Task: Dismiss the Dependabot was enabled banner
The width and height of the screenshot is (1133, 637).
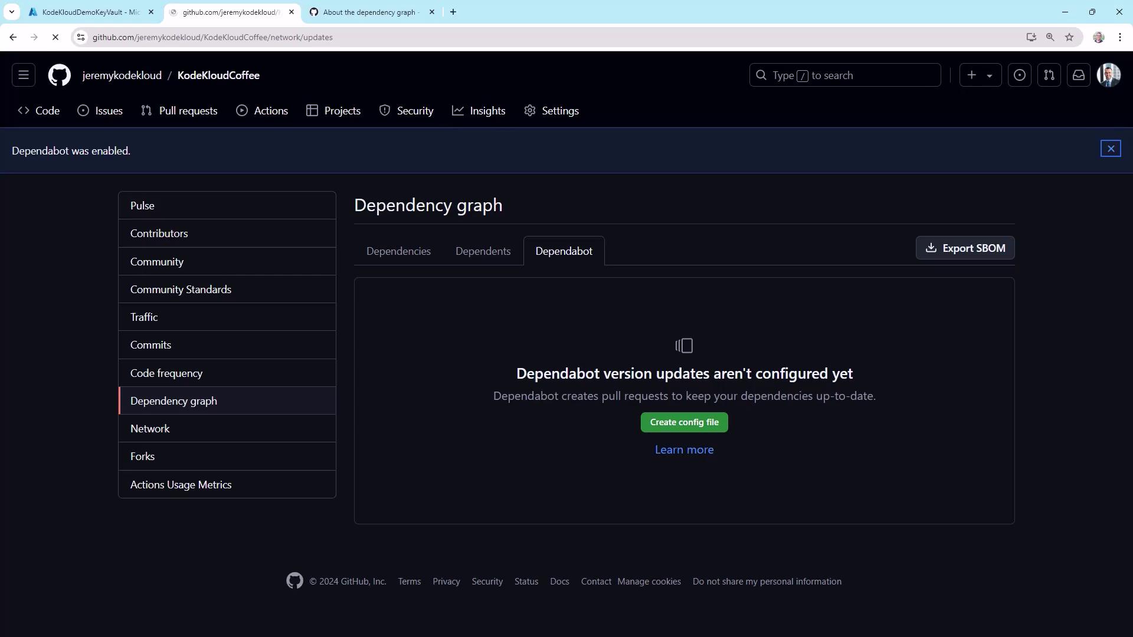Action: 1110,149
